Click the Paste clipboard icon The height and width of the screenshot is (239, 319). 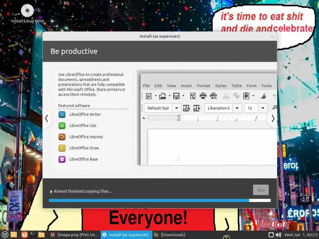(246, 96)
